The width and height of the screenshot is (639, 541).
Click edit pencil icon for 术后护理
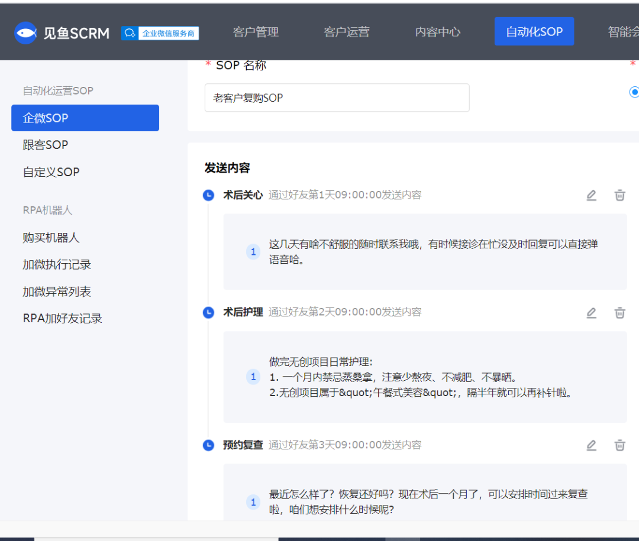591,313
